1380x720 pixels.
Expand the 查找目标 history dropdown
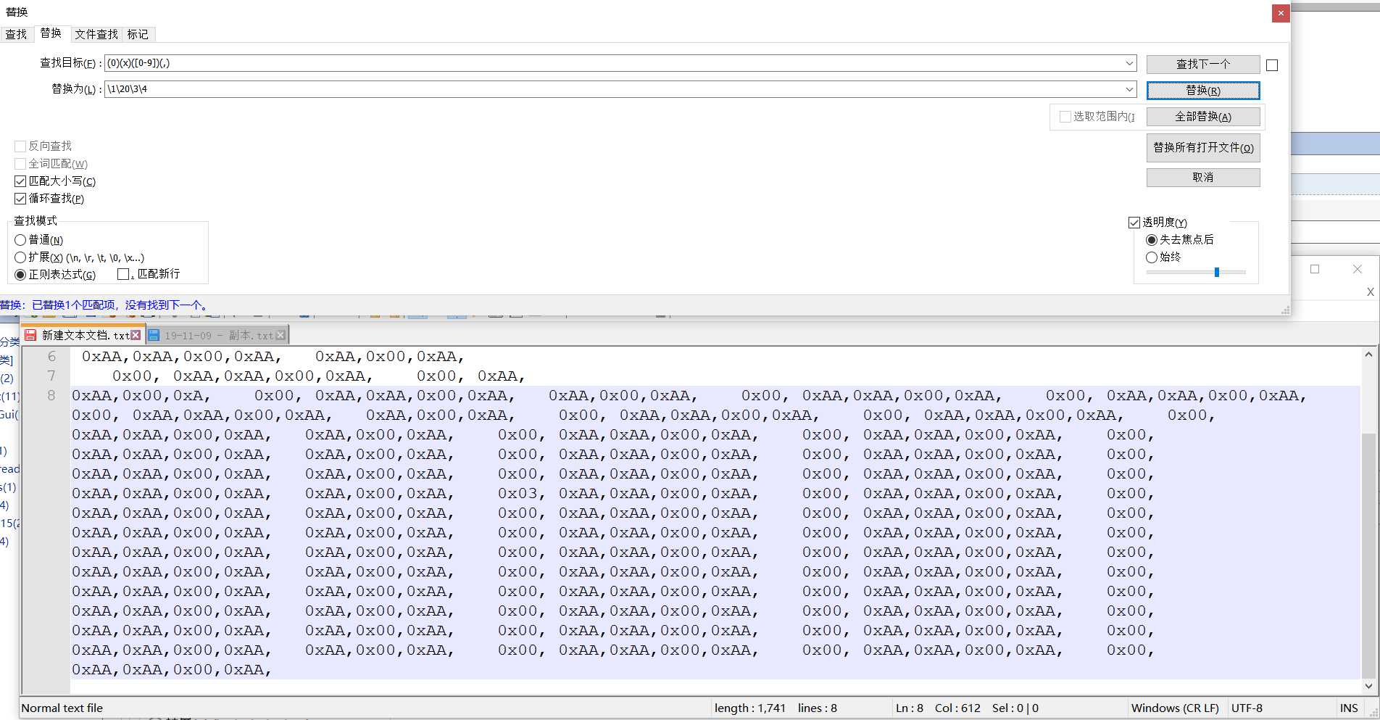(1129, 63)
